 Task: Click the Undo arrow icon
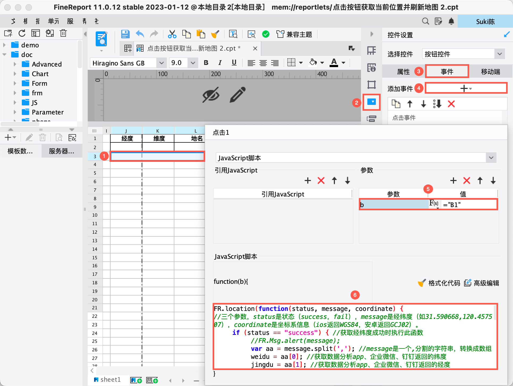[140, 34]
